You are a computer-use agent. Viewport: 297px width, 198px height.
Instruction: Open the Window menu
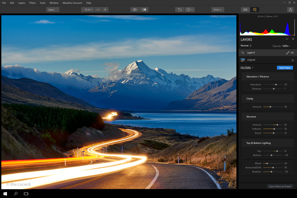click(x=54, y=3)
